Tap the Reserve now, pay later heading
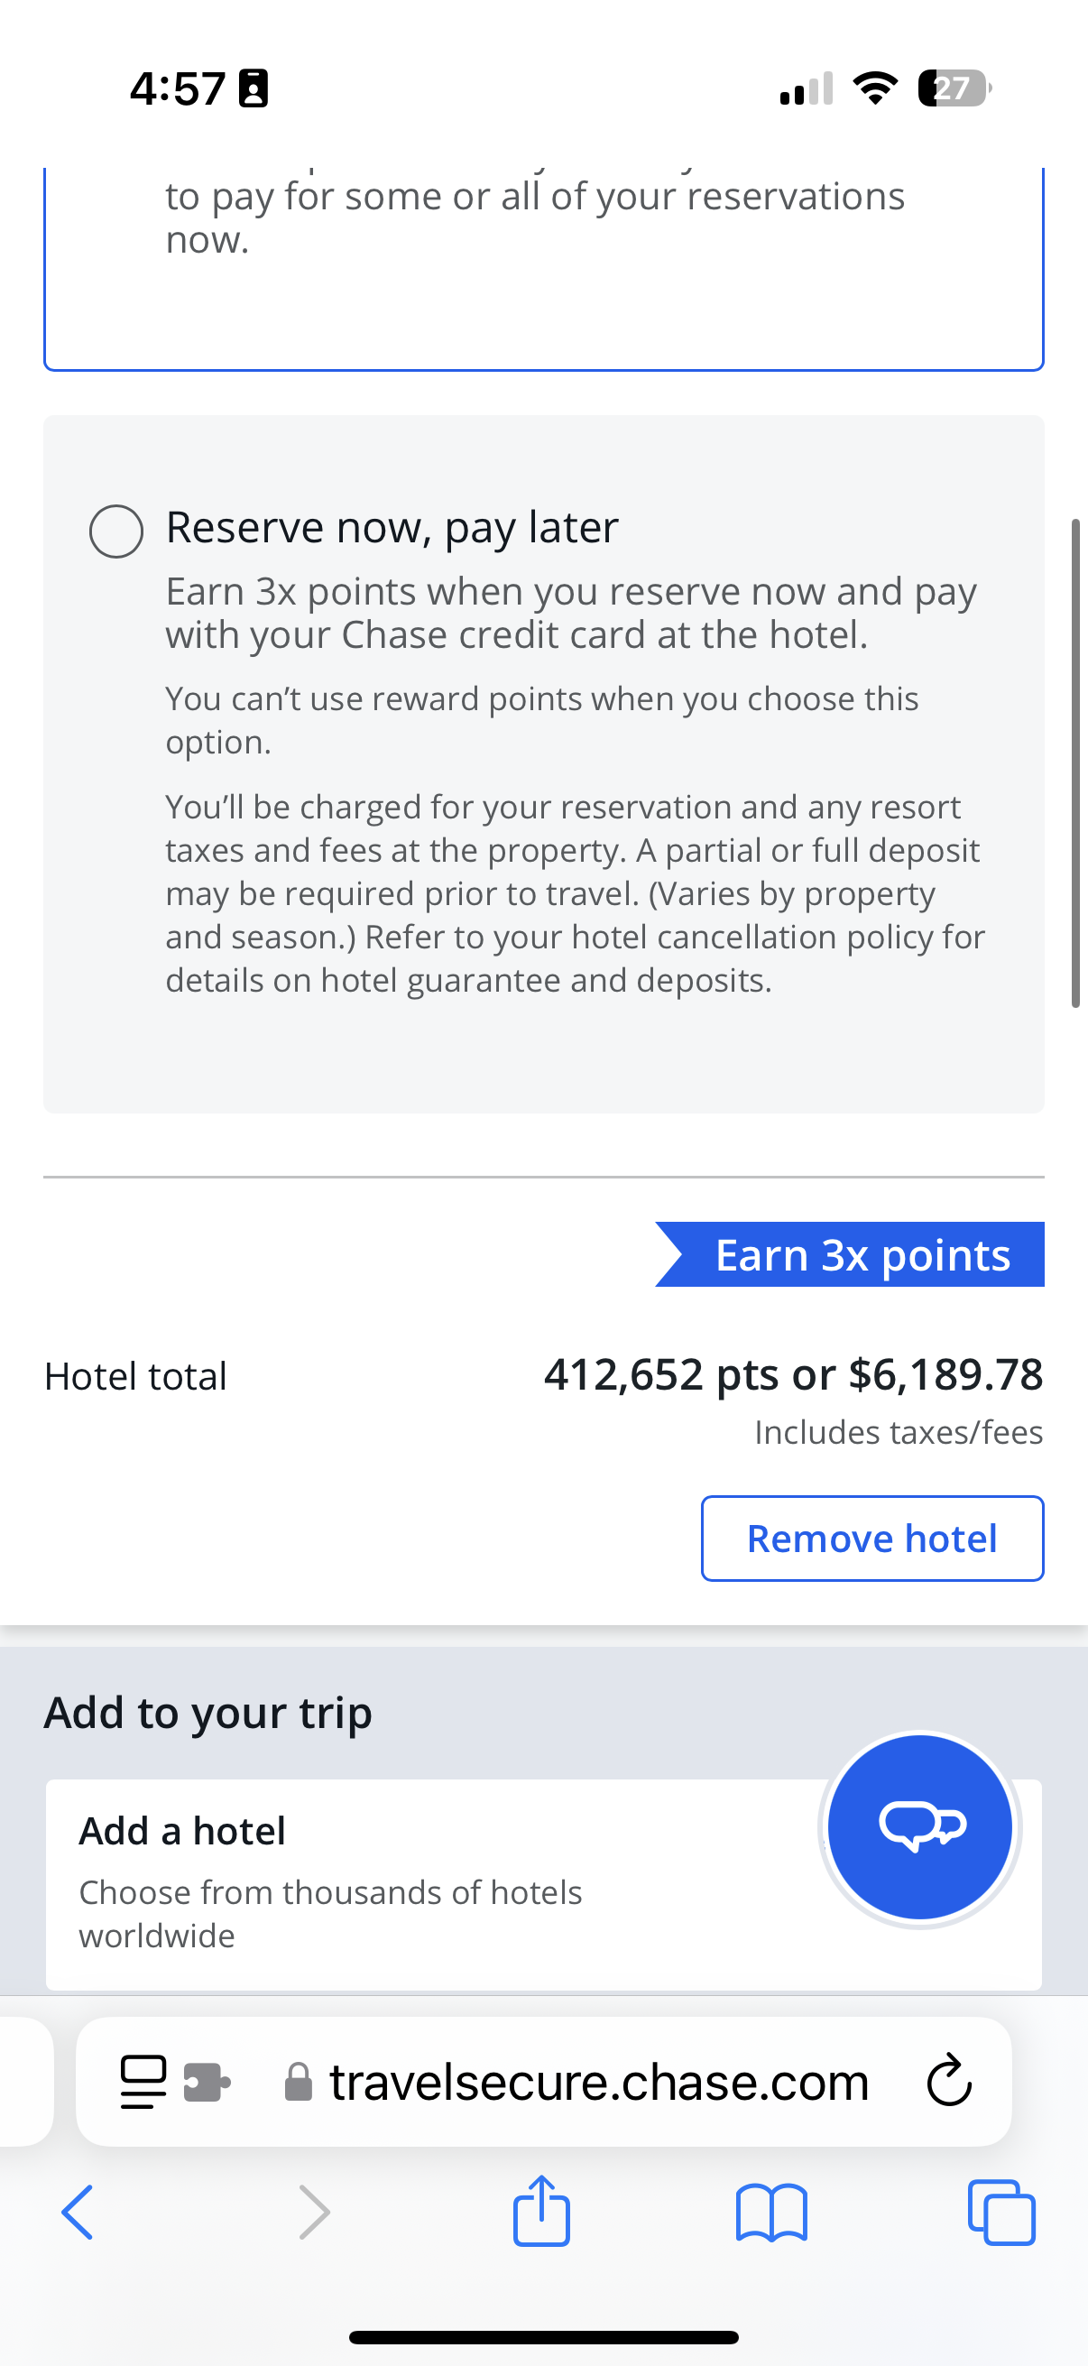Image resolution: width=1088 pixels, height=2366 pixels. pos(392,527)
